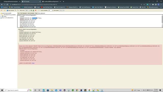
Task: Open the browser side panel icon
Action: 156,5
